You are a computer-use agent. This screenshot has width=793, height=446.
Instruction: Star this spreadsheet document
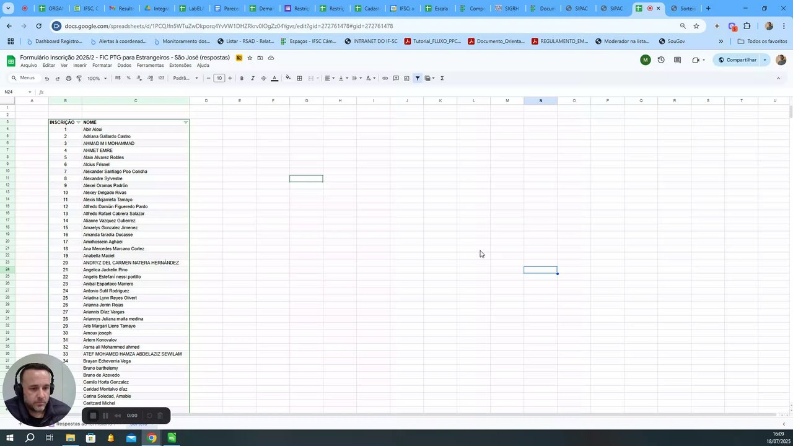250,58
